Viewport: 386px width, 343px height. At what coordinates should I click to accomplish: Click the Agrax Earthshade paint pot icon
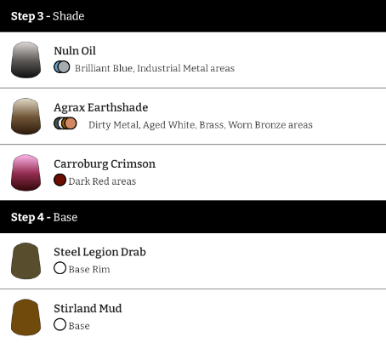(26, 116)
